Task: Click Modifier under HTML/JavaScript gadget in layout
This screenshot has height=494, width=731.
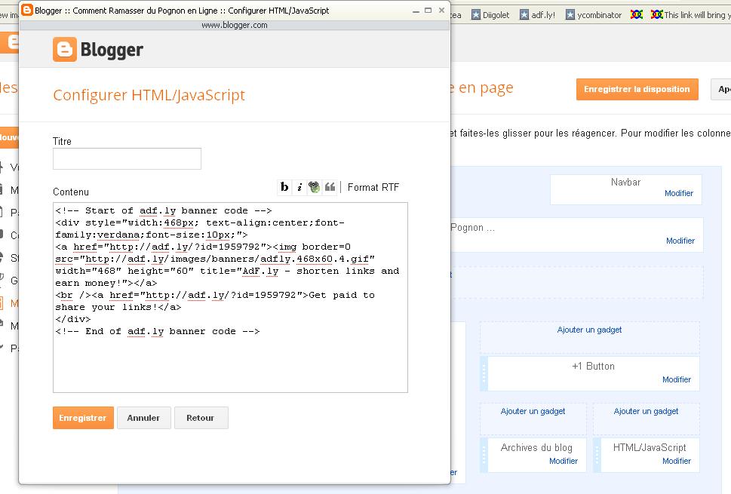Action: [677, 462]
